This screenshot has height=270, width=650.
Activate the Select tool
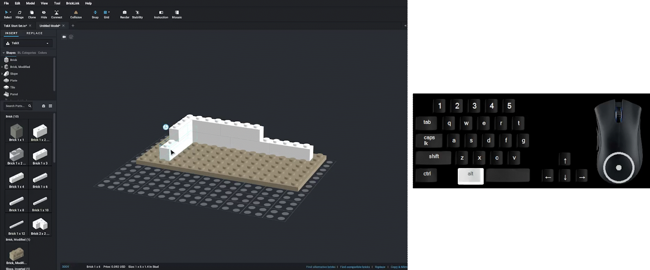tap(7, 15)
